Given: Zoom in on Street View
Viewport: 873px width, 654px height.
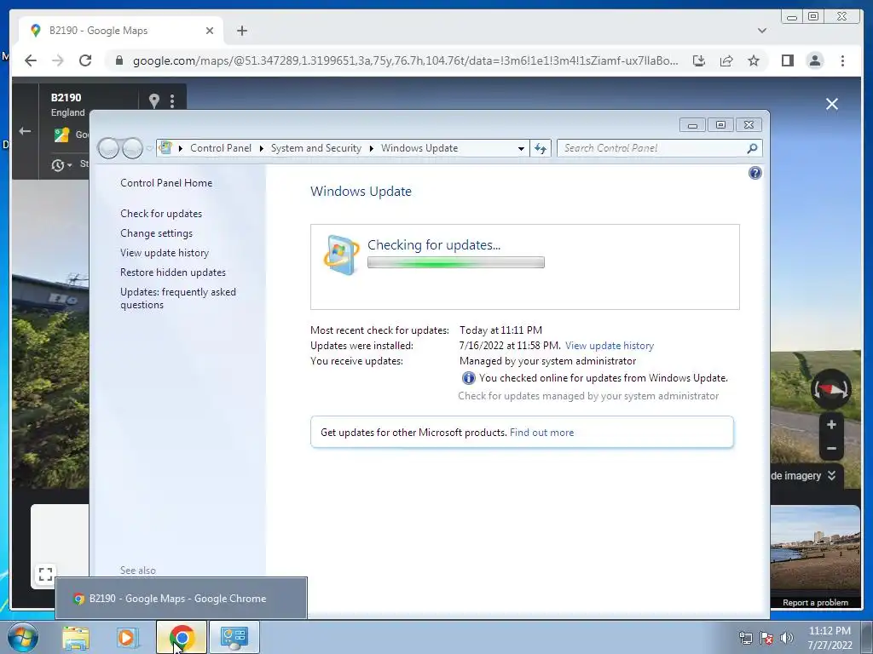Looking at the screenshot, I should 831,425.
